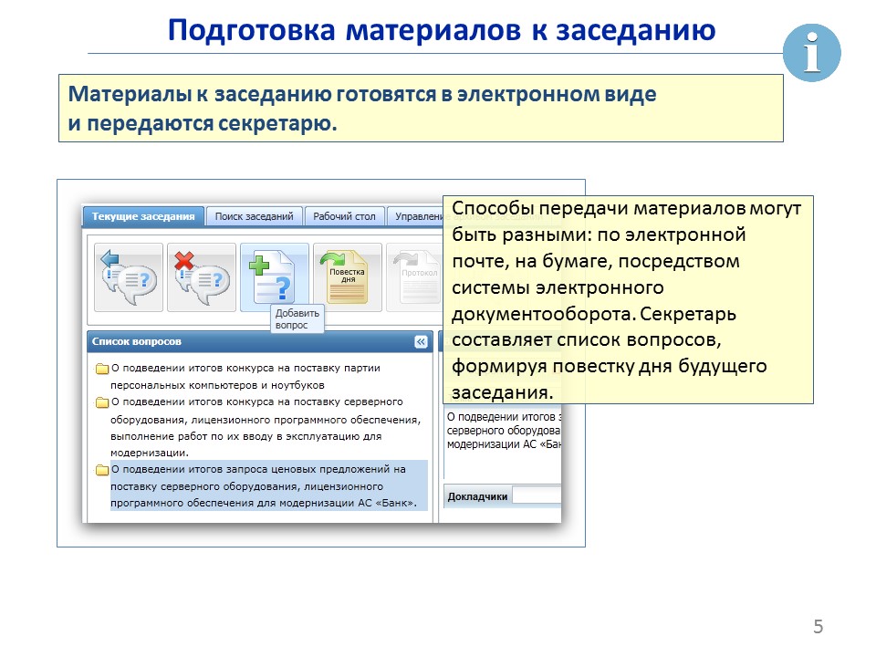Select question about персональных компьютеров и ноутбуков

[245, 377]
